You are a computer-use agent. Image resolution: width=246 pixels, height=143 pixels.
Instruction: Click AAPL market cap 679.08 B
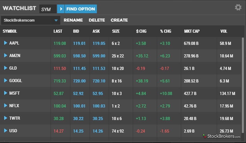click(x=191, y=43)
